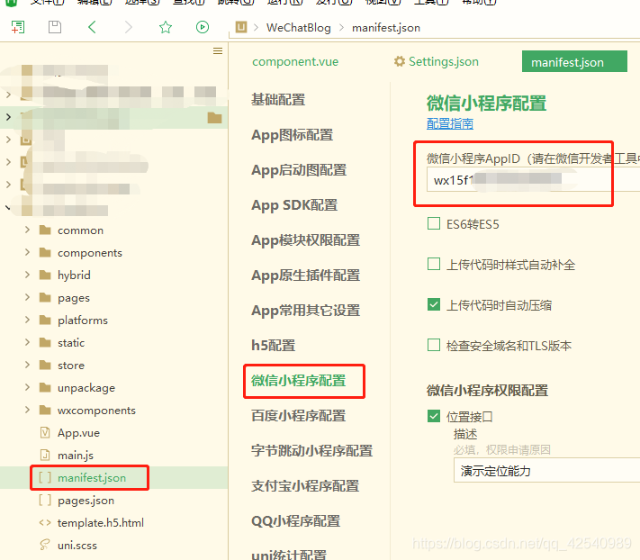Expand the hybrid folder
Viewport: 640px width, 560px height.
pos(27,275)
